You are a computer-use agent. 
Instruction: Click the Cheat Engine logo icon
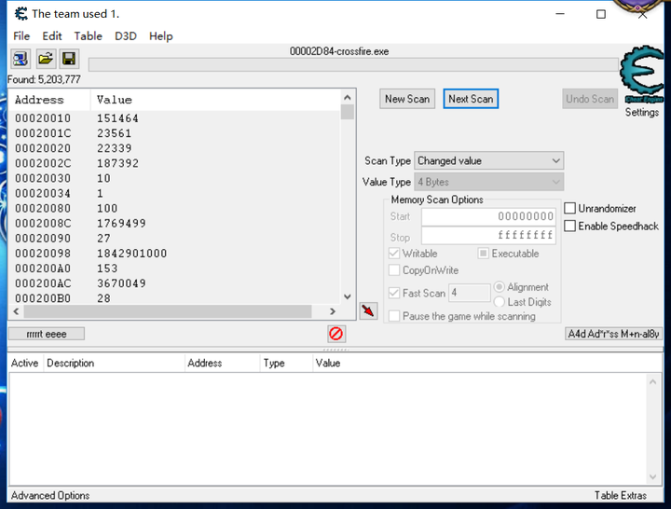pyautogui.click(x=641, y=74)
